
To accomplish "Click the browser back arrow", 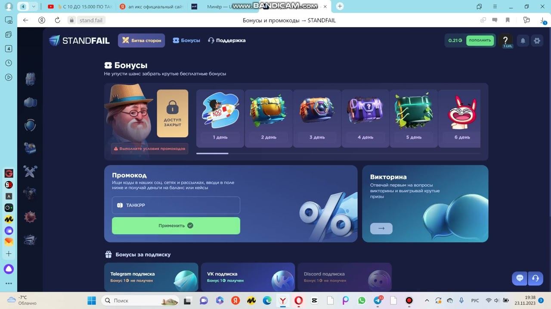I will 25,20.
